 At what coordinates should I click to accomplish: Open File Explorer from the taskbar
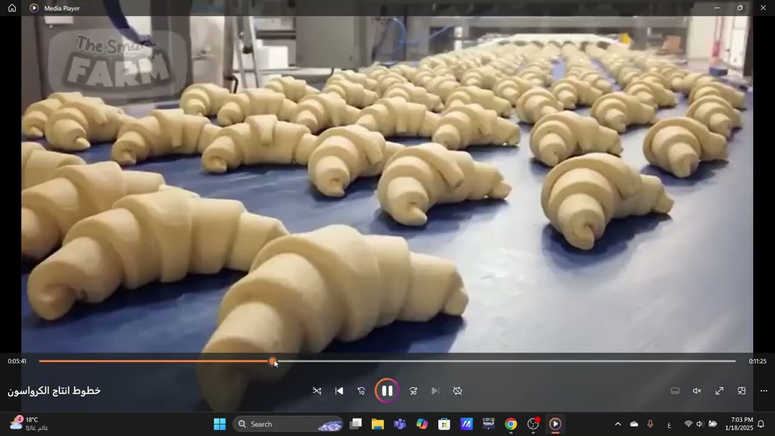[x=378, y=424]
